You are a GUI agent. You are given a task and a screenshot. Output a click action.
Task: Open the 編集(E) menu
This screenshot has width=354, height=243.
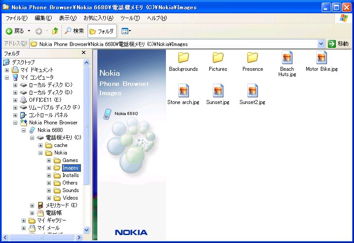coord(43,18)
